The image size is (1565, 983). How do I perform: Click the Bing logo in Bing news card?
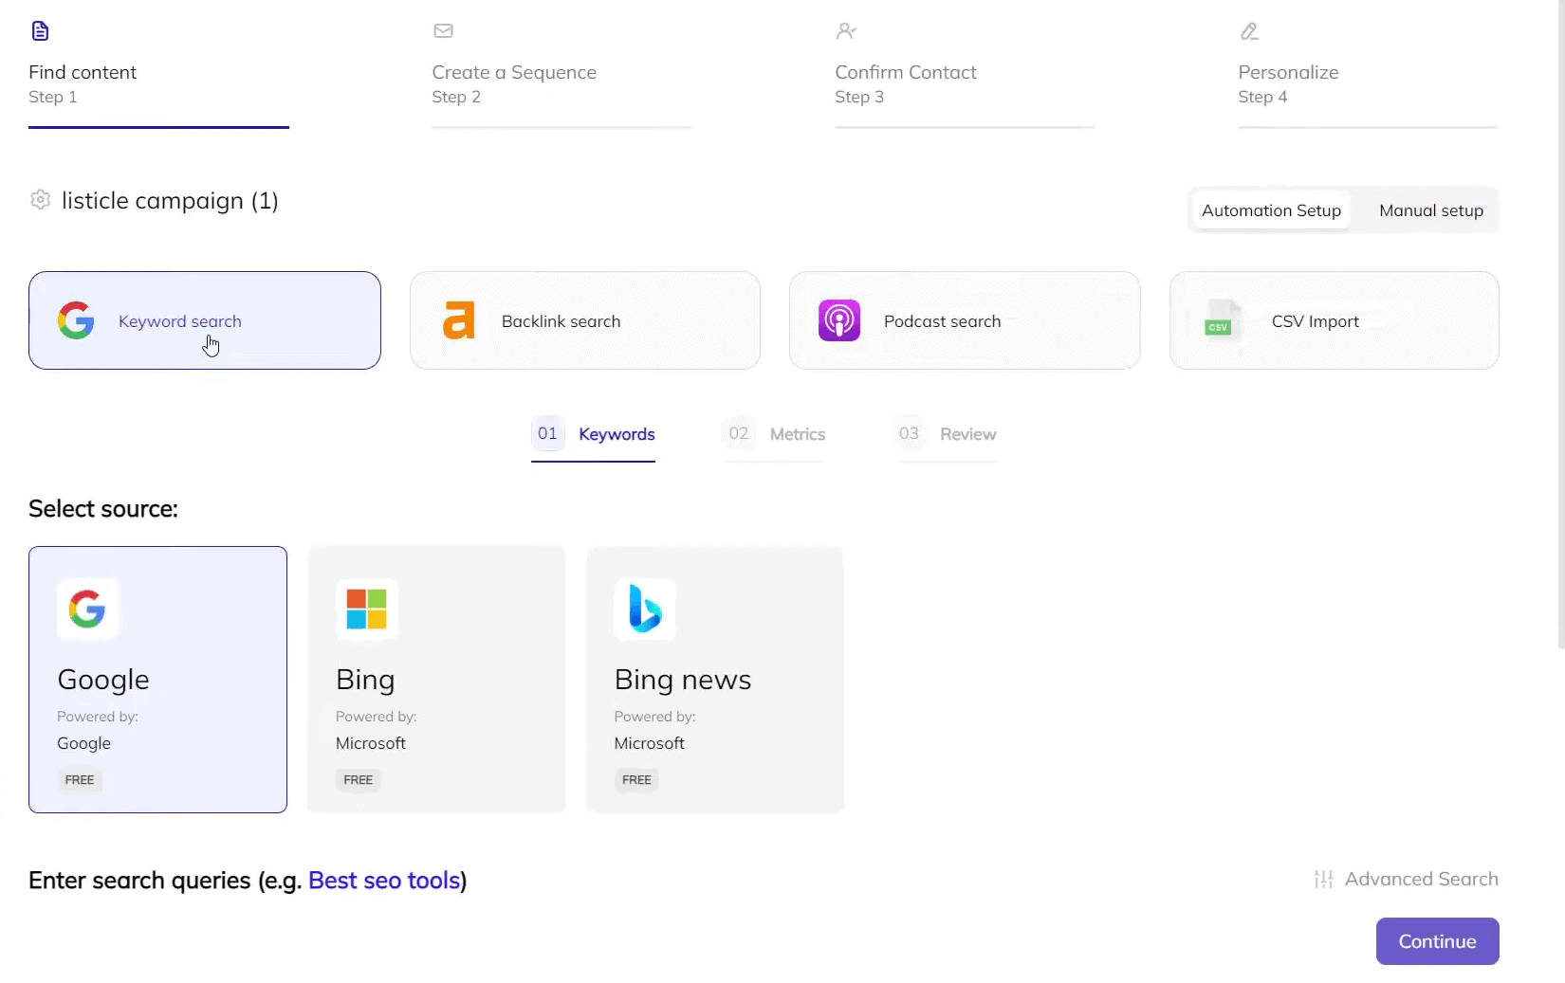(645, 609)
